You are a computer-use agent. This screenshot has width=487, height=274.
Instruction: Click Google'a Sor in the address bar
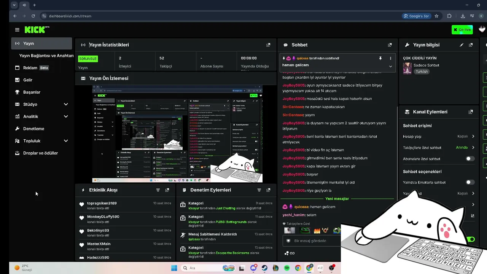[417, 16]
